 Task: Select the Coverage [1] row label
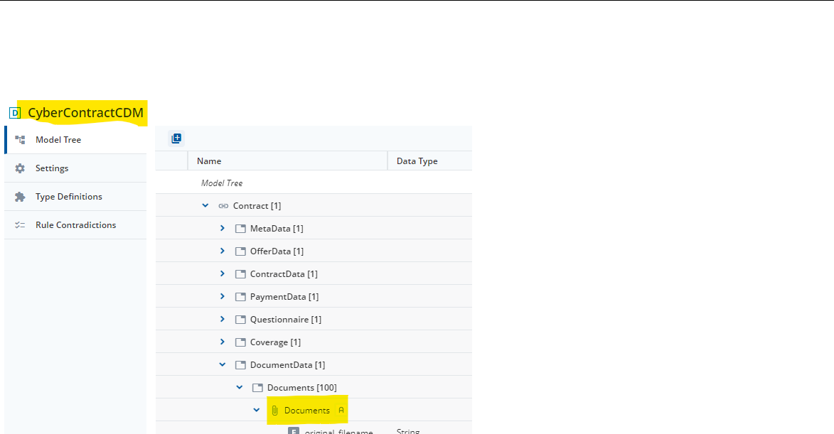275,342
